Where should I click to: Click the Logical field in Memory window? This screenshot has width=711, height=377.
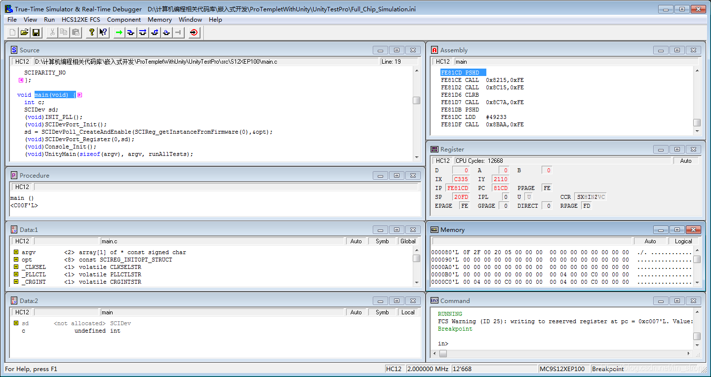(683, 241)
